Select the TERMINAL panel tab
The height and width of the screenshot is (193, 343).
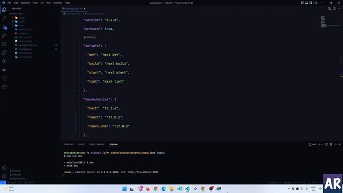113,144
